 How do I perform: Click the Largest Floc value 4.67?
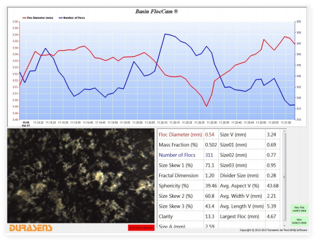coord(272,216)
